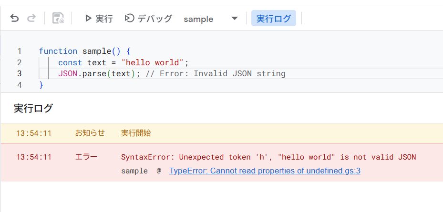Place cursor on the "hello world" string in code
This screenshot has height=212, width=443.
tap(153, 62)
